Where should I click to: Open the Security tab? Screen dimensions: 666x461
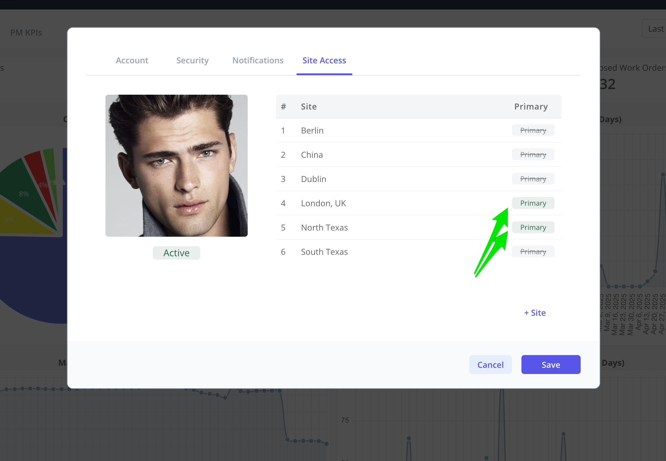(192, 60)
